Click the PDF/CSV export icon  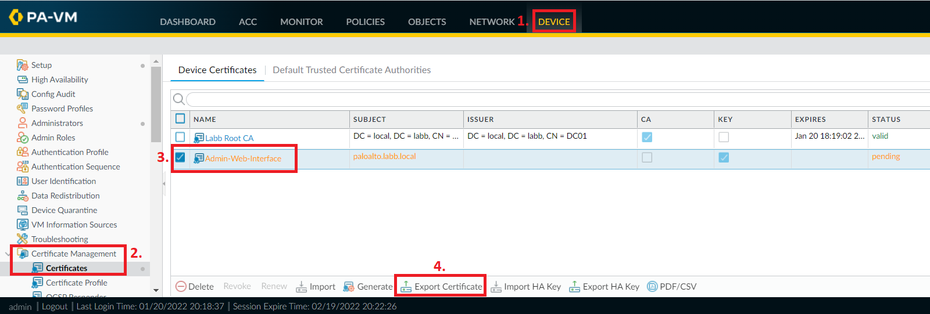[x=652, y=287]
